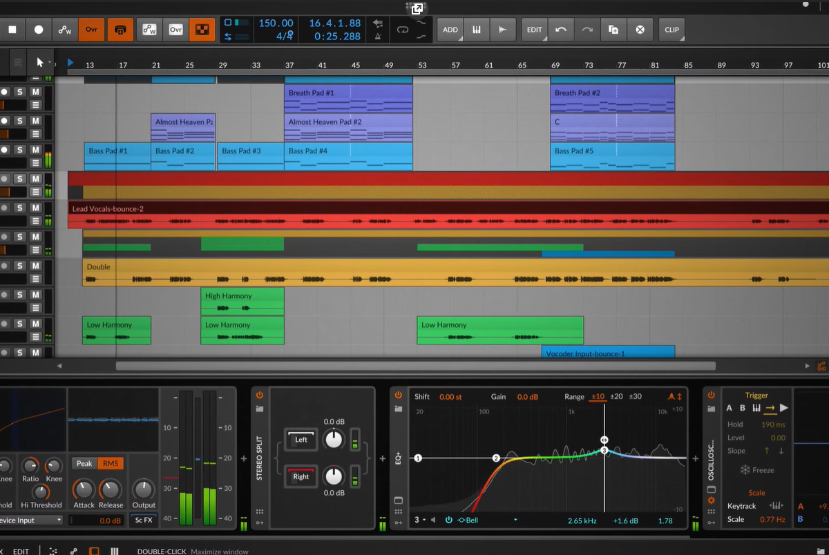The height and width of the screenshot is (555, 829).
Task: Click the Undo arrow in the toolbar
Action: (x=561, y=30)
